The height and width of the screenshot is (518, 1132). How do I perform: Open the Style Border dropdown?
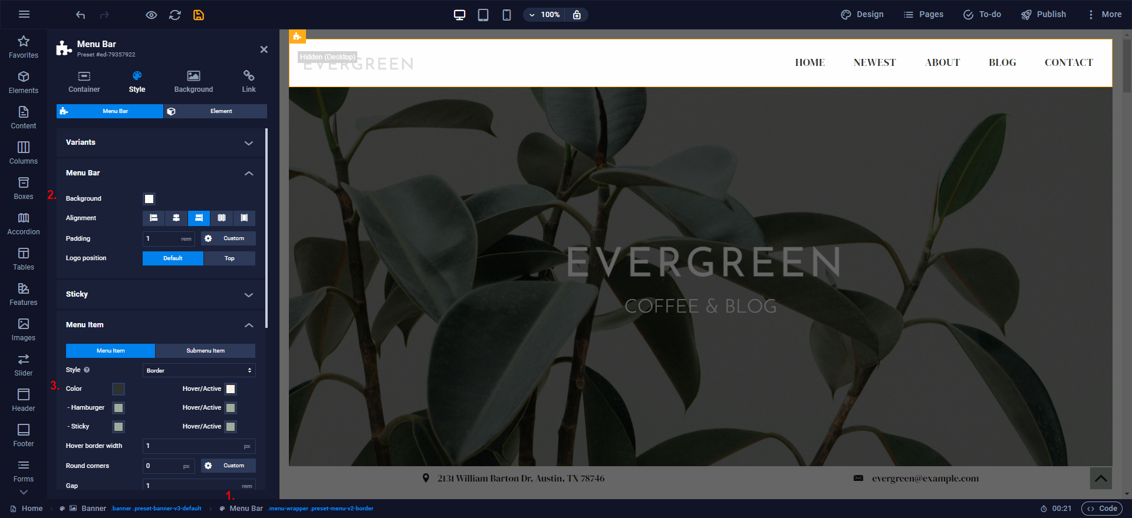(199, 370)
